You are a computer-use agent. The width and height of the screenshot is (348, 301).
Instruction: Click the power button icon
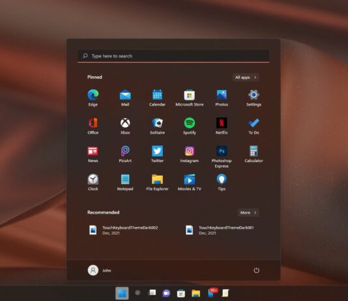point(256,270)
